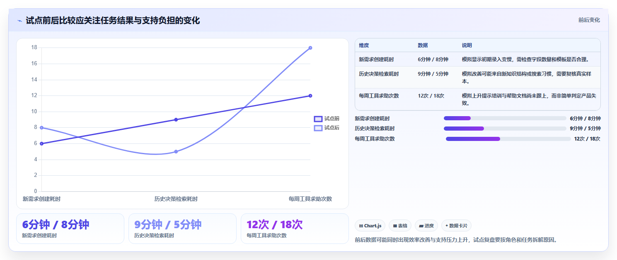
Task: Click the 前后变化 label in header
Action: click(589, 20)
